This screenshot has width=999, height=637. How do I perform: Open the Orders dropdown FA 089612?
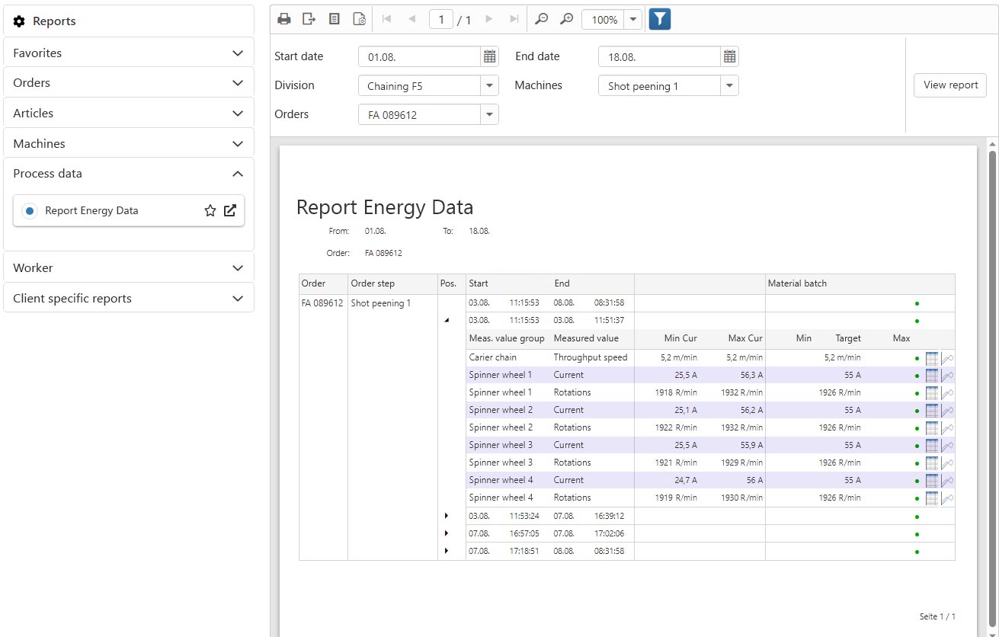click(x=489, y=115)
